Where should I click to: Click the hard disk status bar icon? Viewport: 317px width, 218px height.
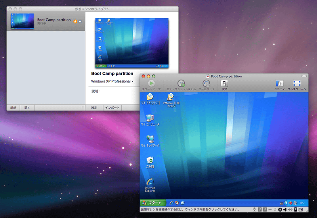point(296,210)
